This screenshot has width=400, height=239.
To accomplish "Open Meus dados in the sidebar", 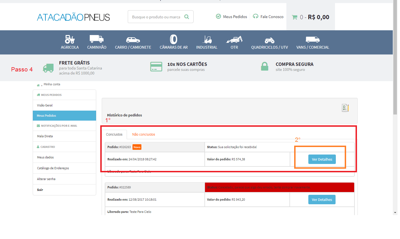I will pos(64,157).
